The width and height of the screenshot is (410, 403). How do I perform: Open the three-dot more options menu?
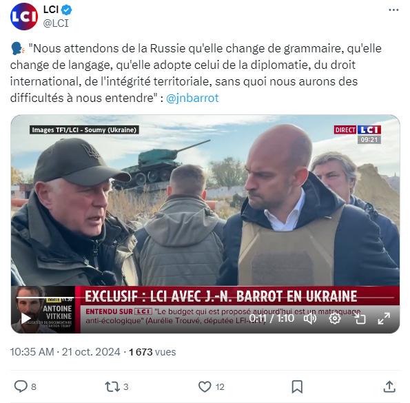pyautogui.click(x=393, y=10)
